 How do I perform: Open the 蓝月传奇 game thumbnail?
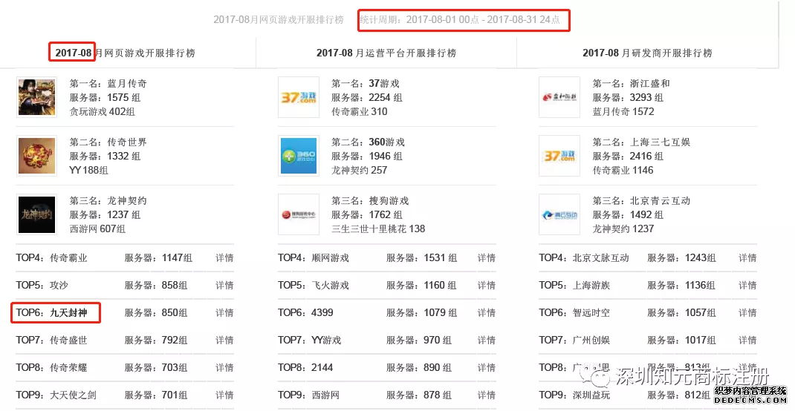pyautogui.click(x=36, y=97)
